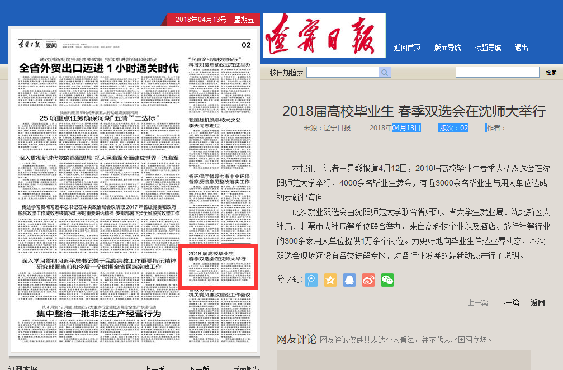
Task: Click the 检索 search button
Action: click(x=551, y=73)
